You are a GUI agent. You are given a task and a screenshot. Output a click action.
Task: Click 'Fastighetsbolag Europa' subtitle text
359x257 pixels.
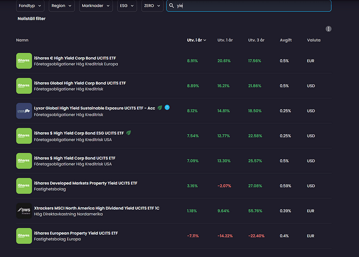click(x=57, y=239)
